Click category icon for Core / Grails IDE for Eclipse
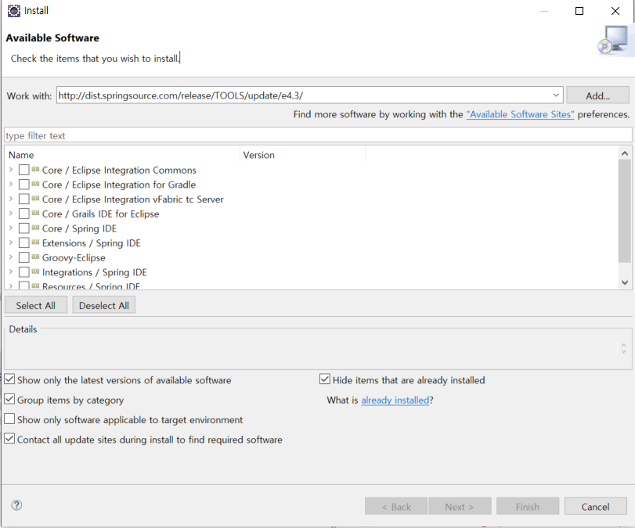The width and height of the screenshot is (635, 528). pyautogui.click(x=36, y=214)
